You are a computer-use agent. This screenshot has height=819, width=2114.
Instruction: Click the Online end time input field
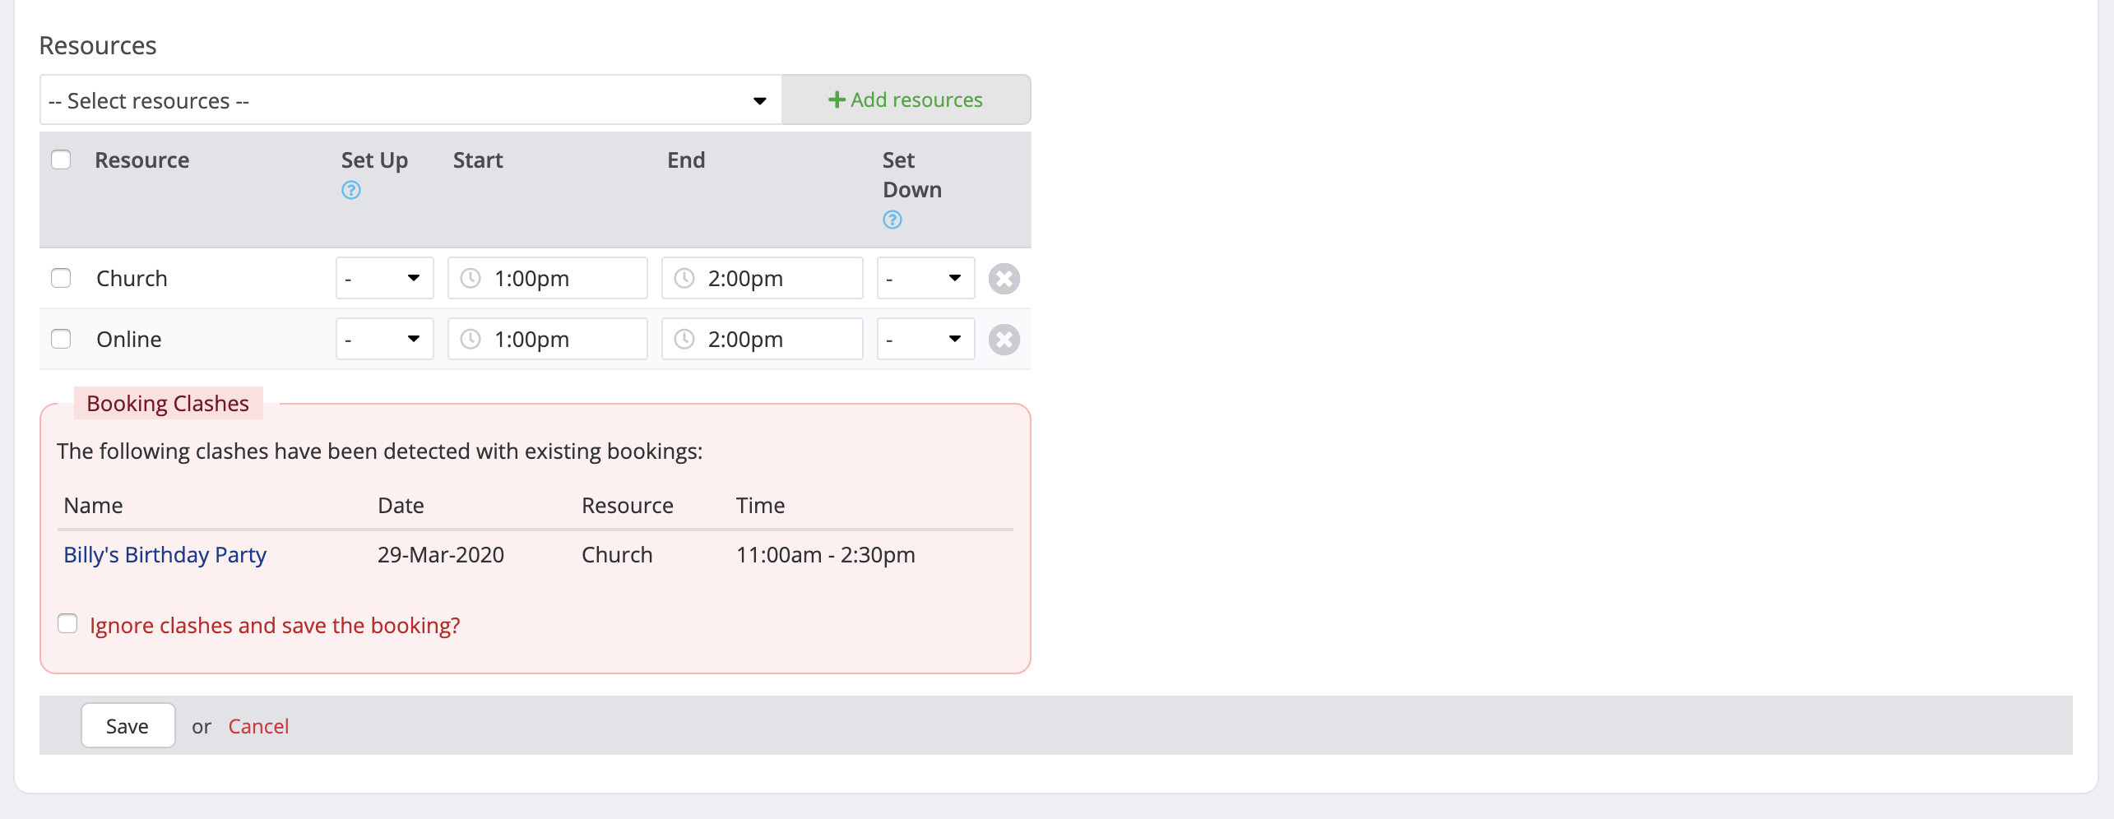(773, 338)
